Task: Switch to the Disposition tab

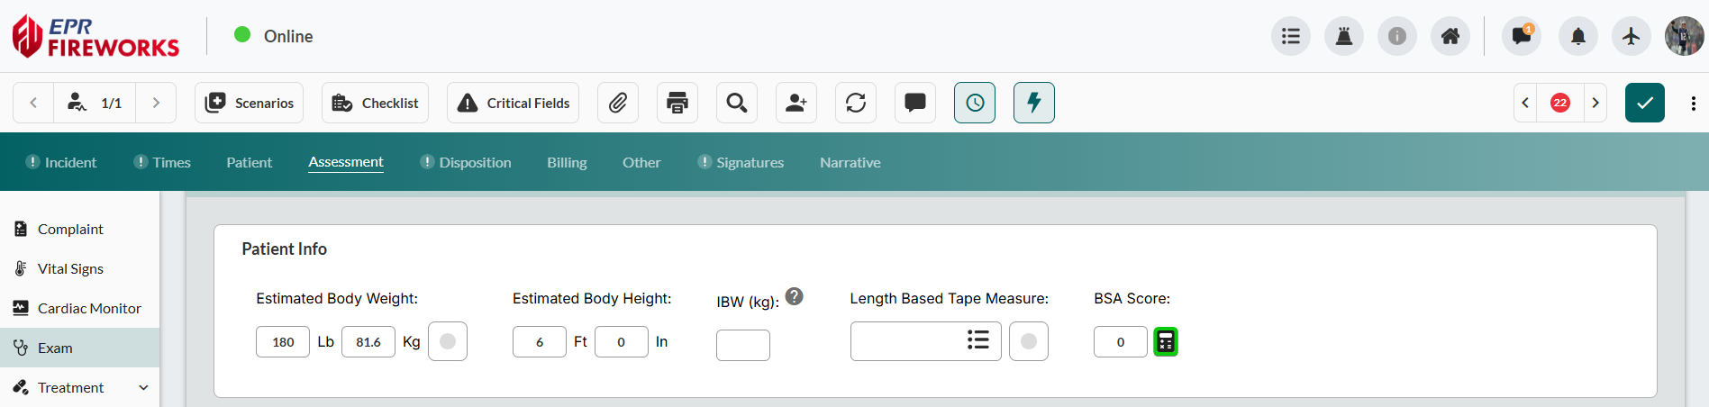Action: (475, 162)
